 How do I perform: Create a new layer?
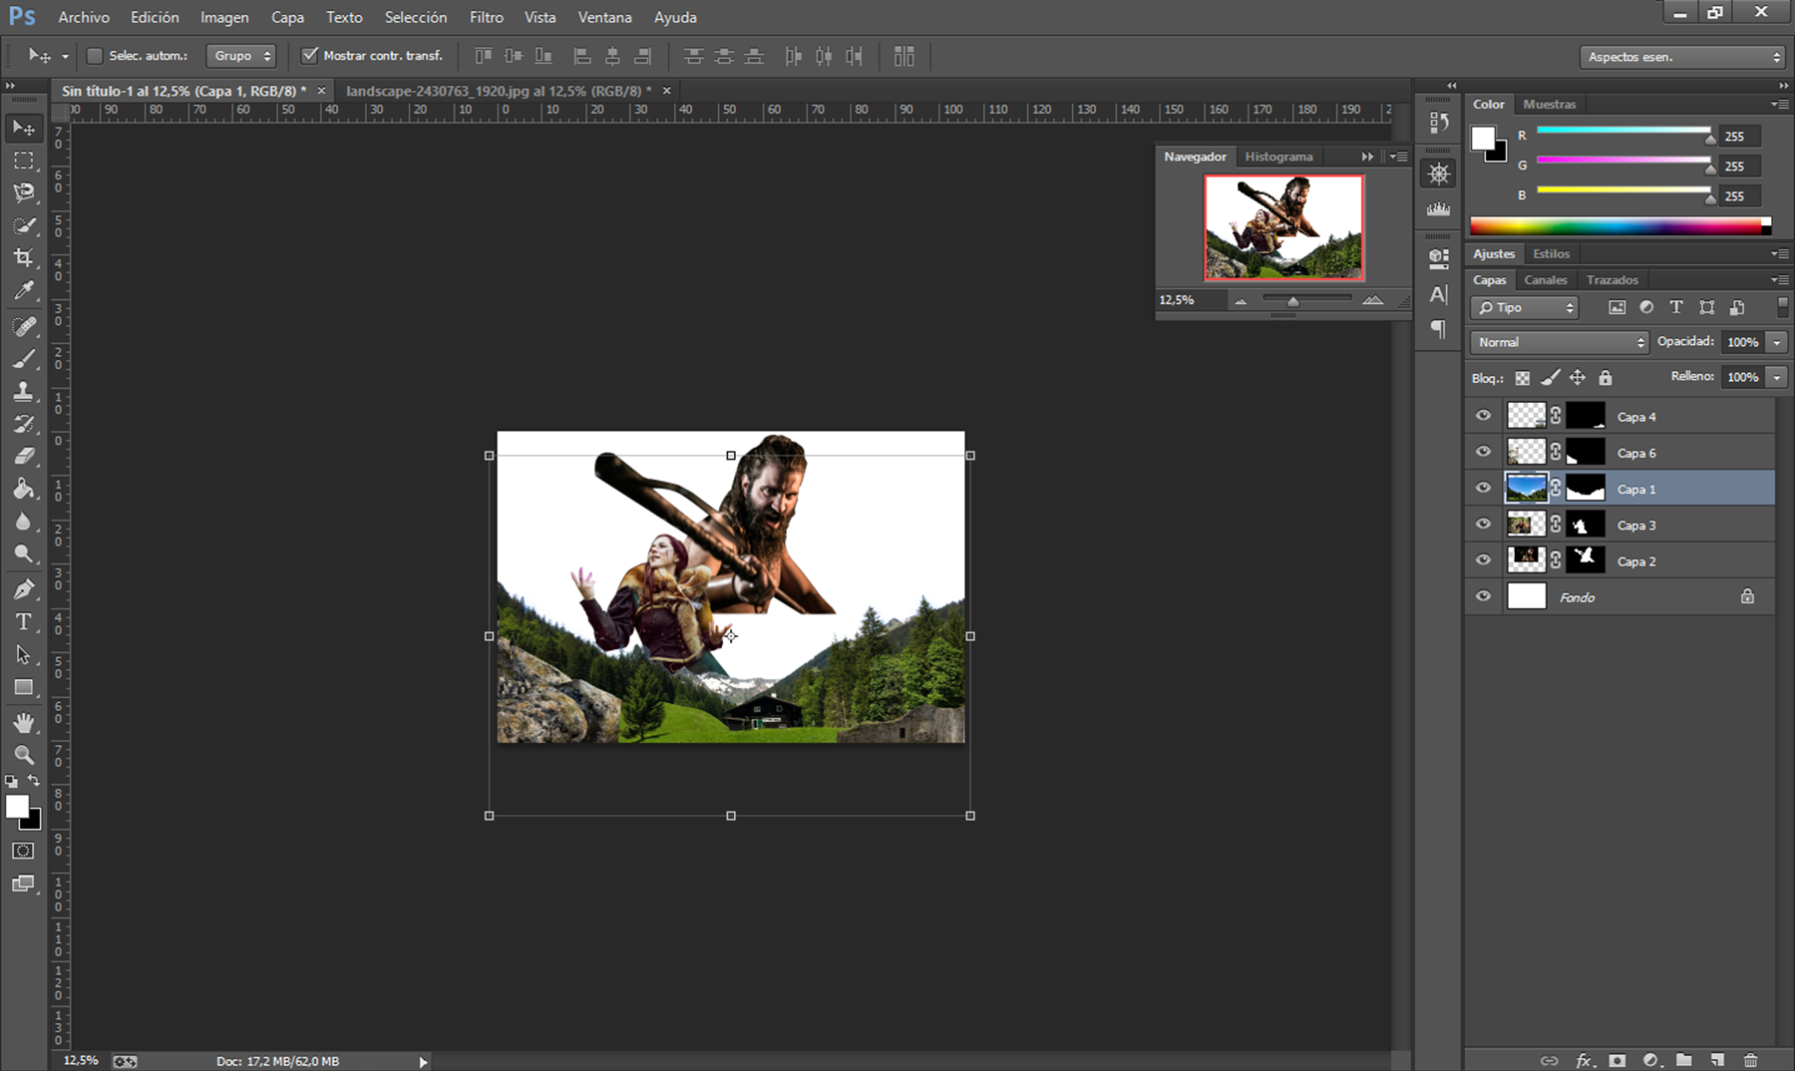[1717, 1060]
